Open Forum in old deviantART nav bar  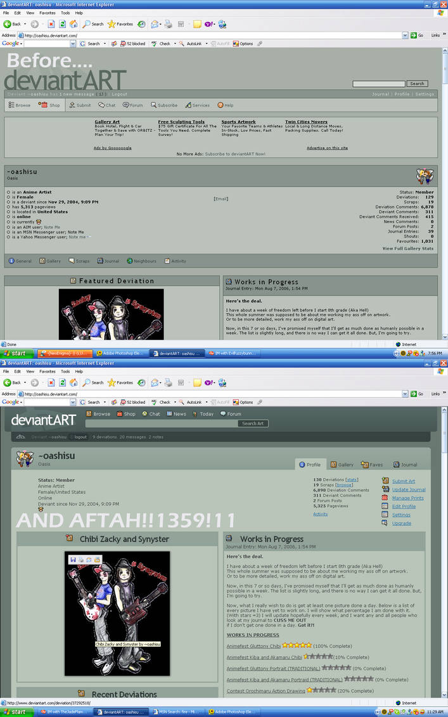132,105
